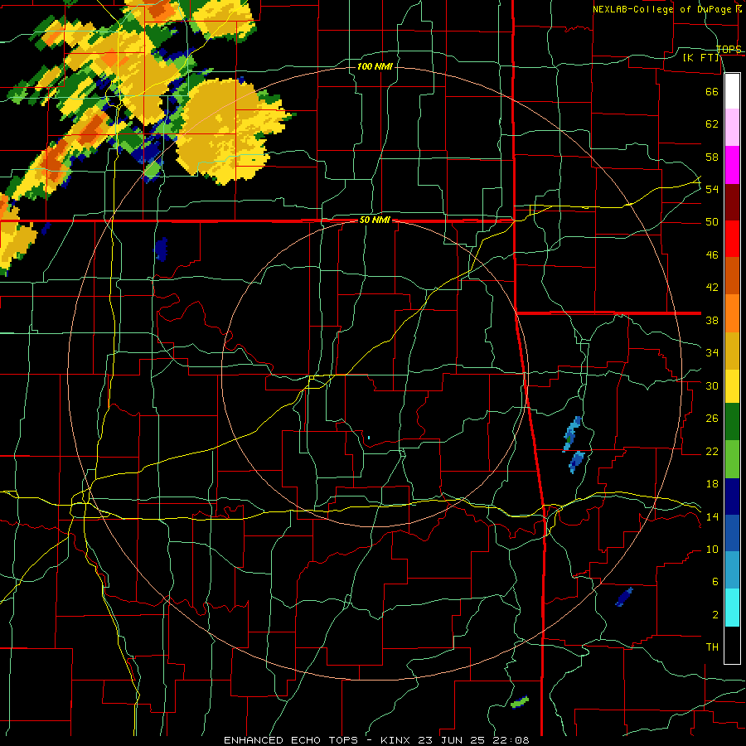The image size is (746, 746).
Task: Click the 66 value on the legend
Action: (x=712, y=91)
